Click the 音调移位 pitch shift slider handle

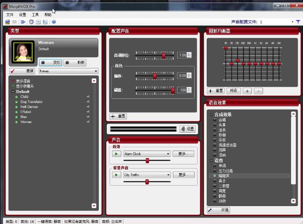tap(163, 55)
